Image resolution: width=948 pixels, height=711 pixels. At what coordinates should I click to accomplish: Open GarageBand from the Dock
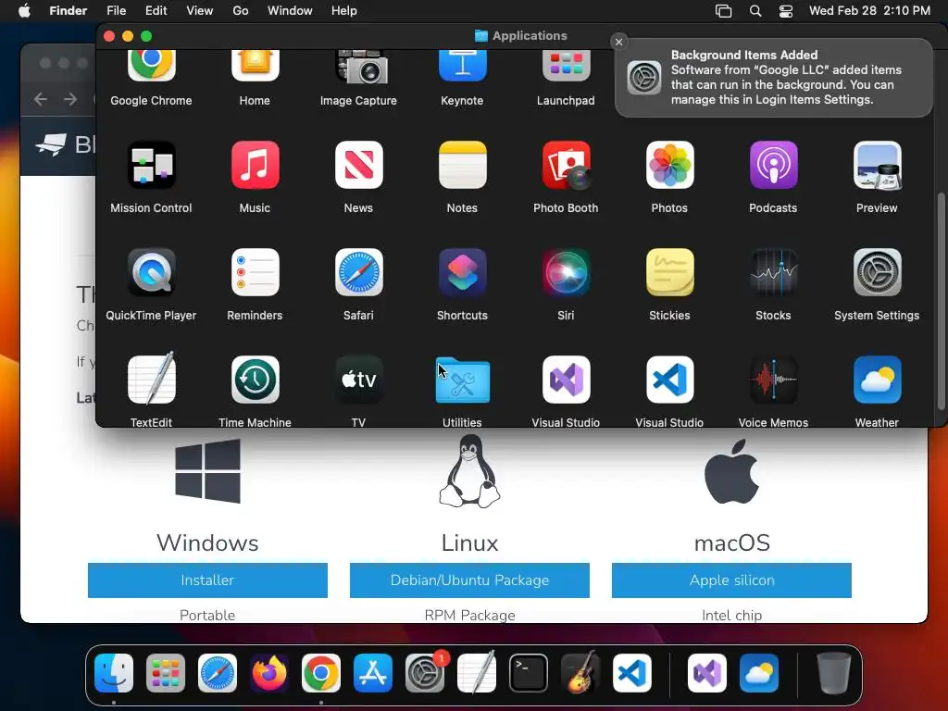(x=580, y=673)
